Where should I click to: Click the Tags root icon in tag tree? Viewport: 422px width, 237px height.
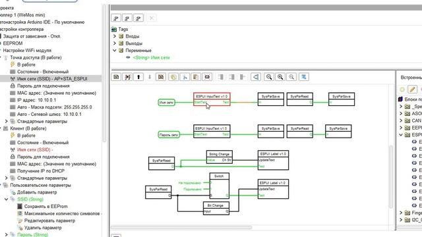coord(114,29)
